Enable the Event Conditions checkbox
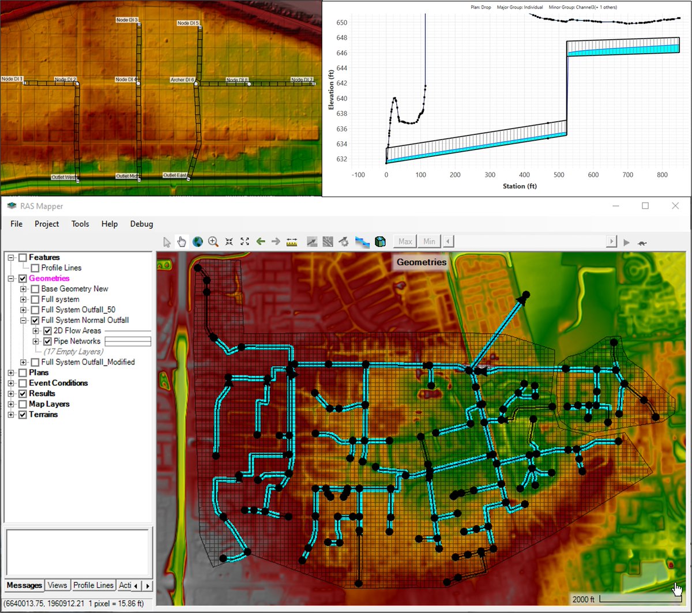 click(x=23, y=383)
